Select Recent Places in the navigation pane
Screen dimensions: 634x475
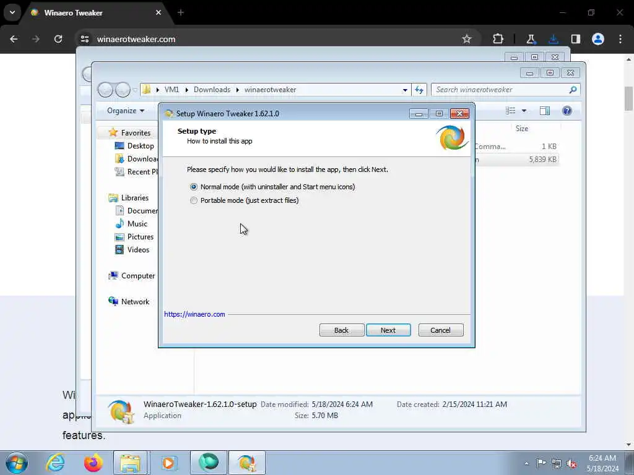(136, 172)
